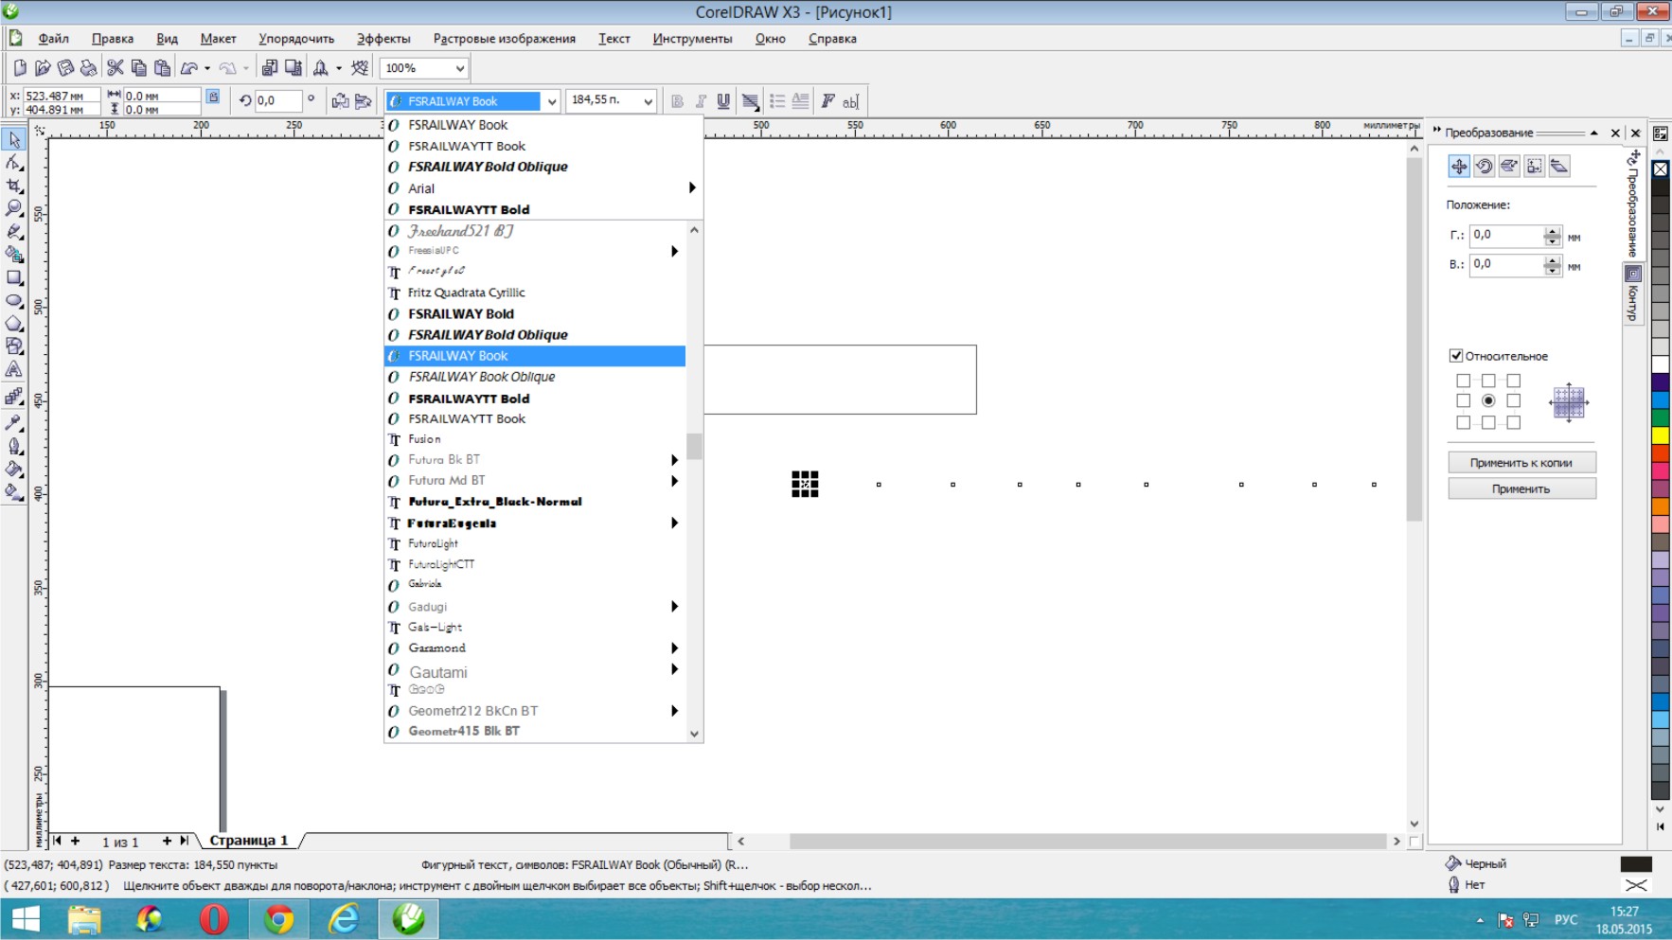Select the middle-left anchor checkbox
The image size is (1672, 940).
tap(1464, 401)
